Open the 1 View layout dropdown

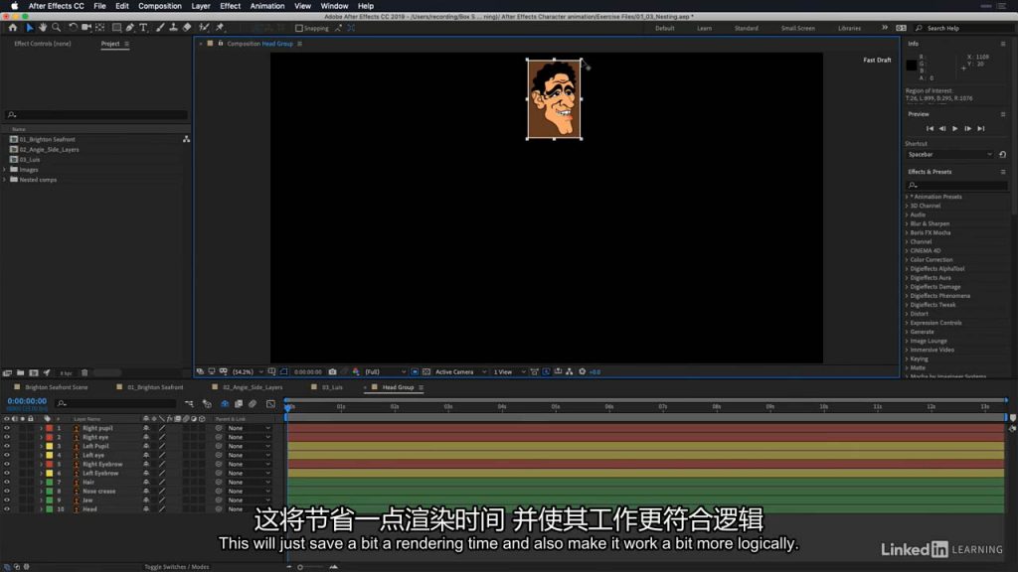coord(509,372)
